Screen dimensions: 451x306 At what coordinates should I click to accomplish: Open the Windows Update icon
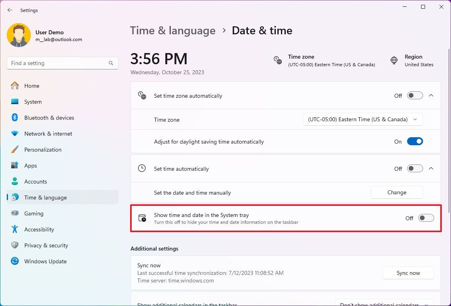[x=14, y=261]
